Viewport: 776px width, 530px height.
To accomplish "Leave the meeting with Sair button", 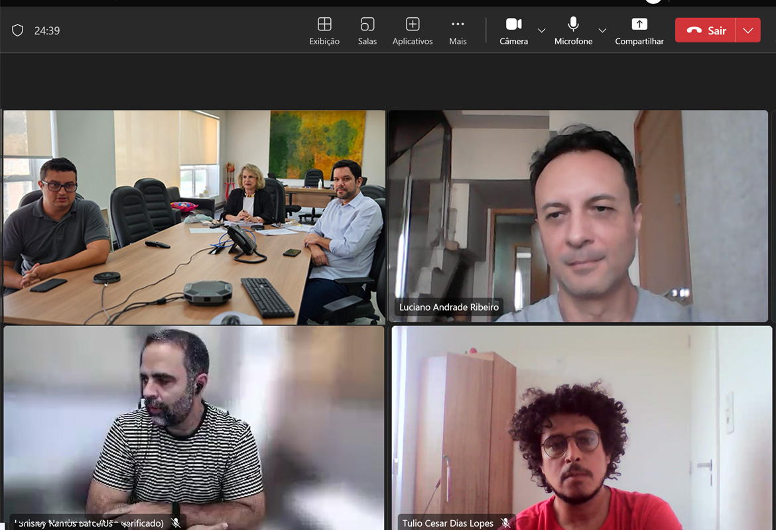I will [706, 30].
